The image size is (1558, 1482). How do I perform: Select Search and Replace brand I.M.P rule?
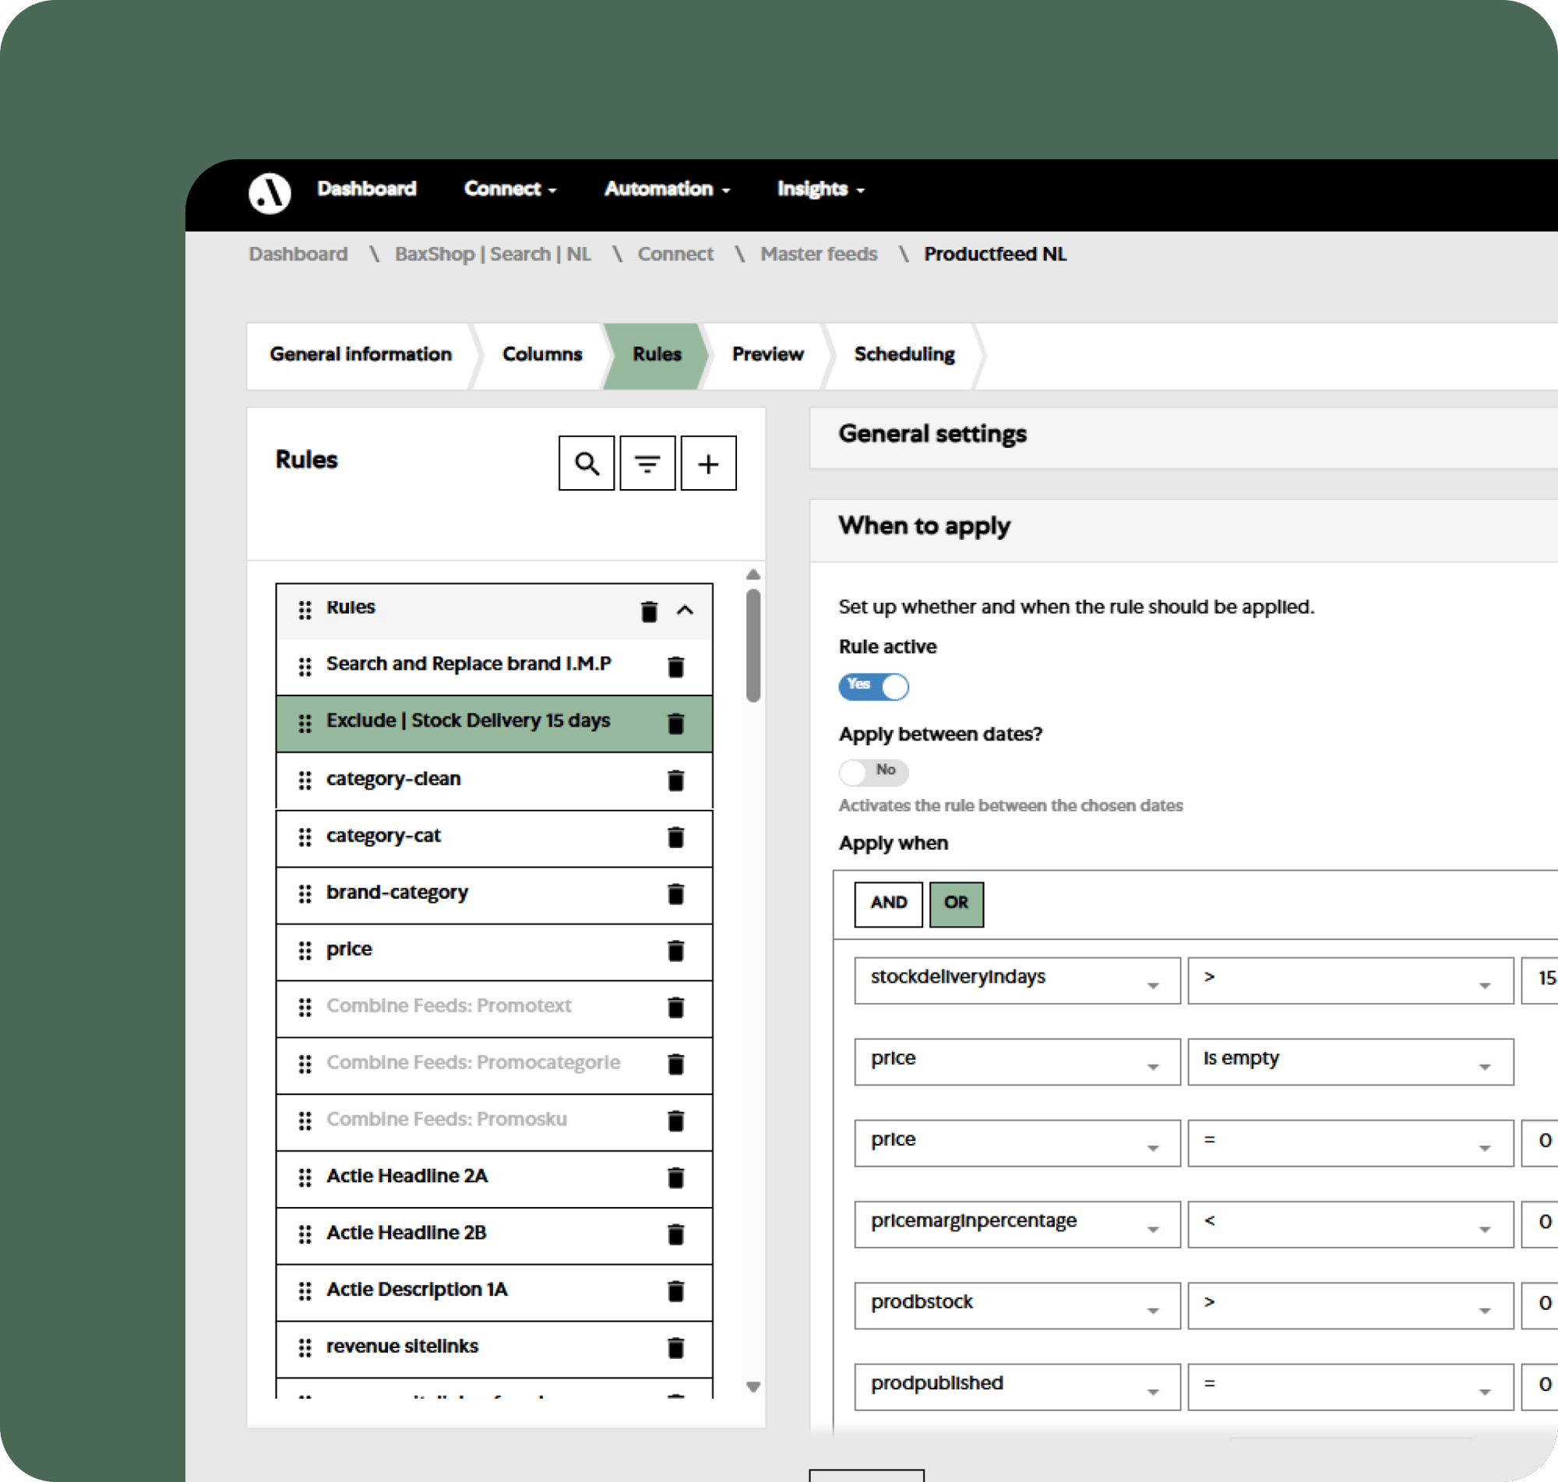(494, 667)
